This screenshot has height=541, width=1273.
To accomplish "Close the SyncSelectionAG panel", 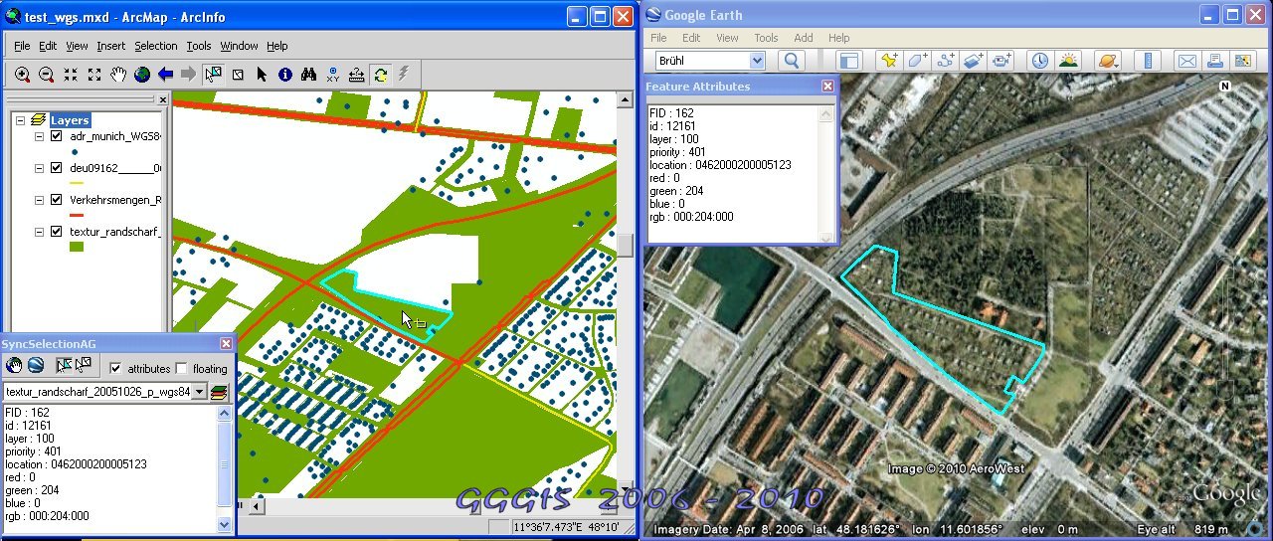I will coord(226,343).
